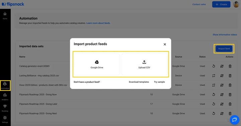Click the Source column header
The width and height of the screenshot is (241, 126).
178,56
